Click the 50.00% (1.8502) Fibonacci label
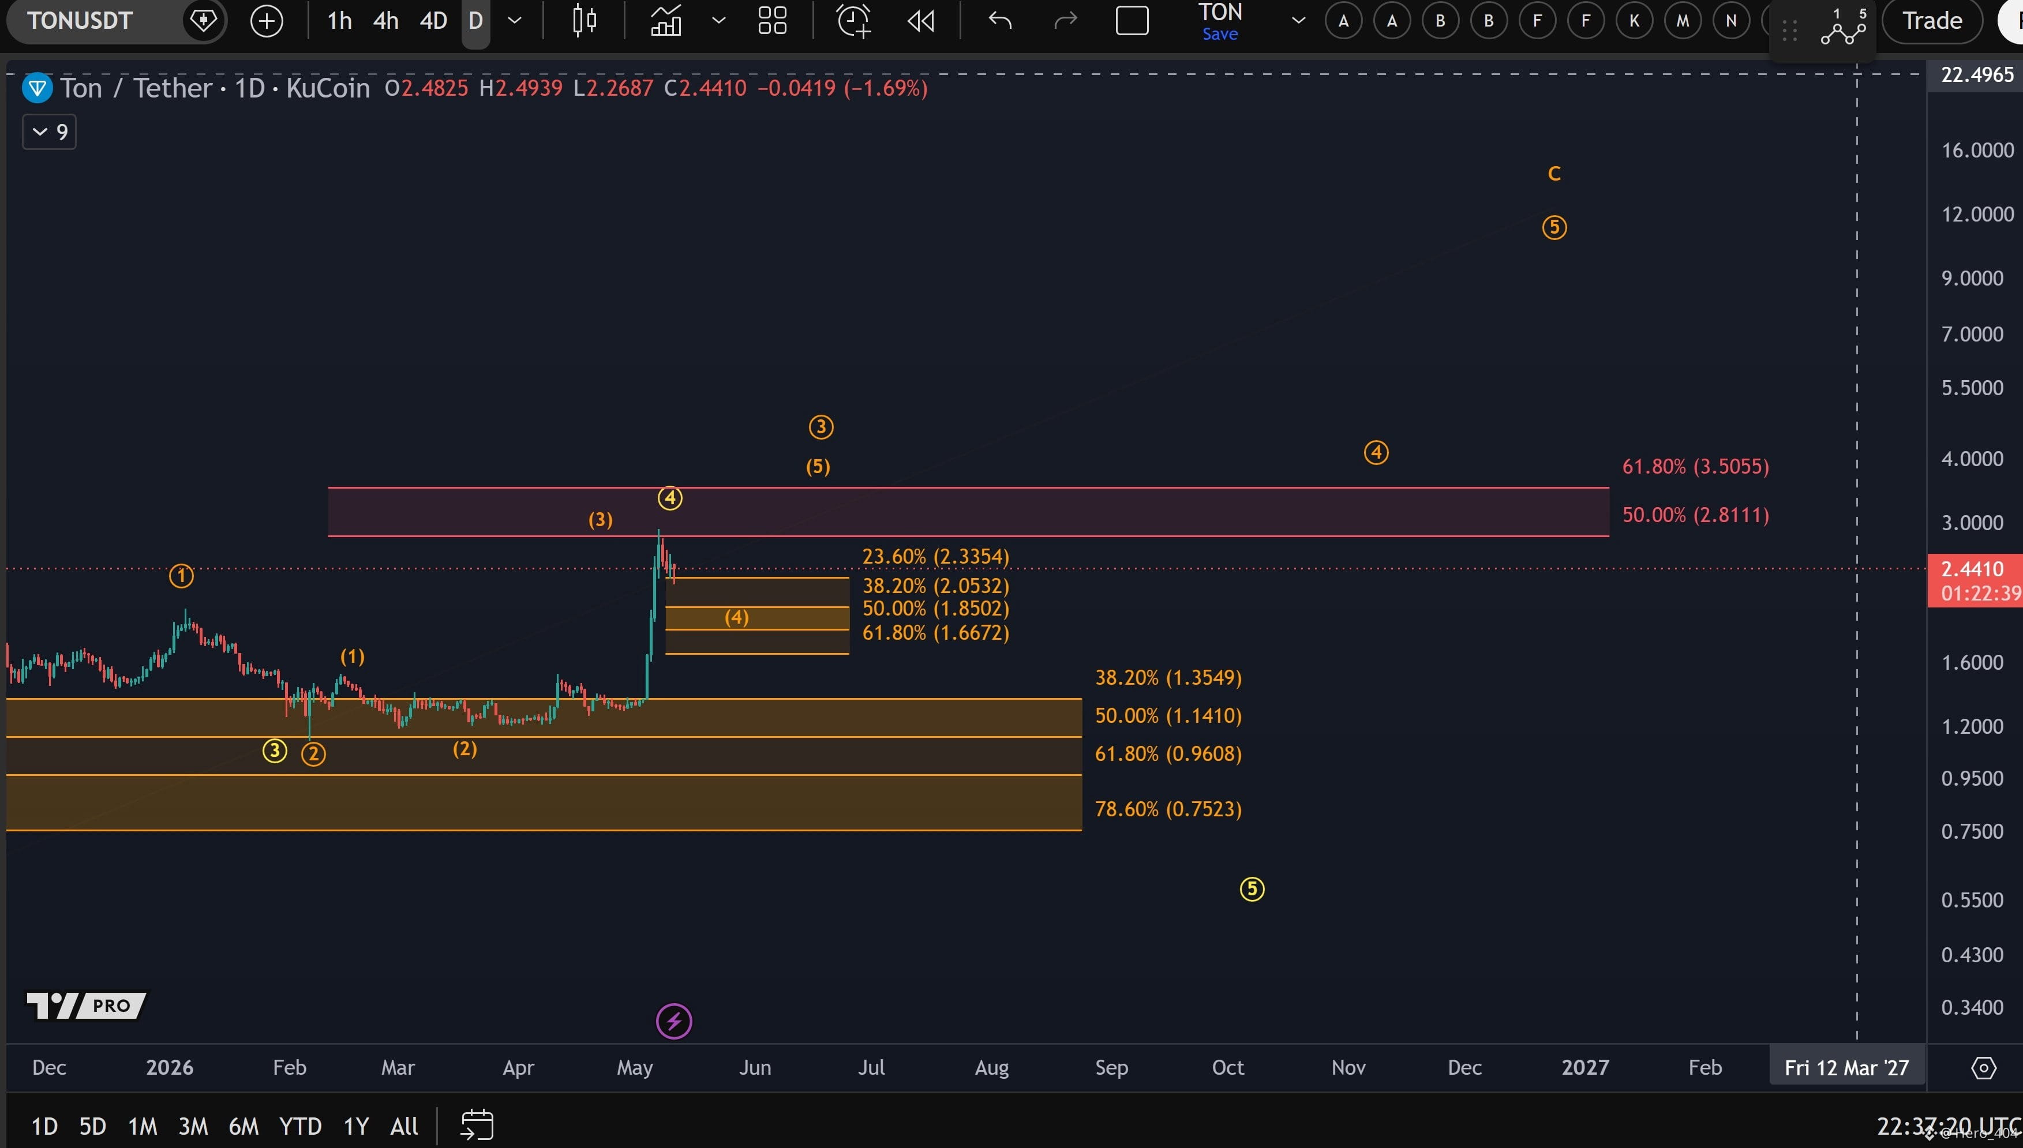2023x1148 pixels. [936, 609]
